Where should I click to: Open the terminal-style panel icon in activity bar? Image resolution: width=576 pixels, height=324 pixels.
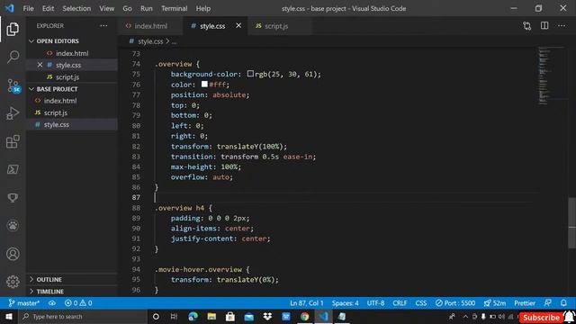(13, 169)
